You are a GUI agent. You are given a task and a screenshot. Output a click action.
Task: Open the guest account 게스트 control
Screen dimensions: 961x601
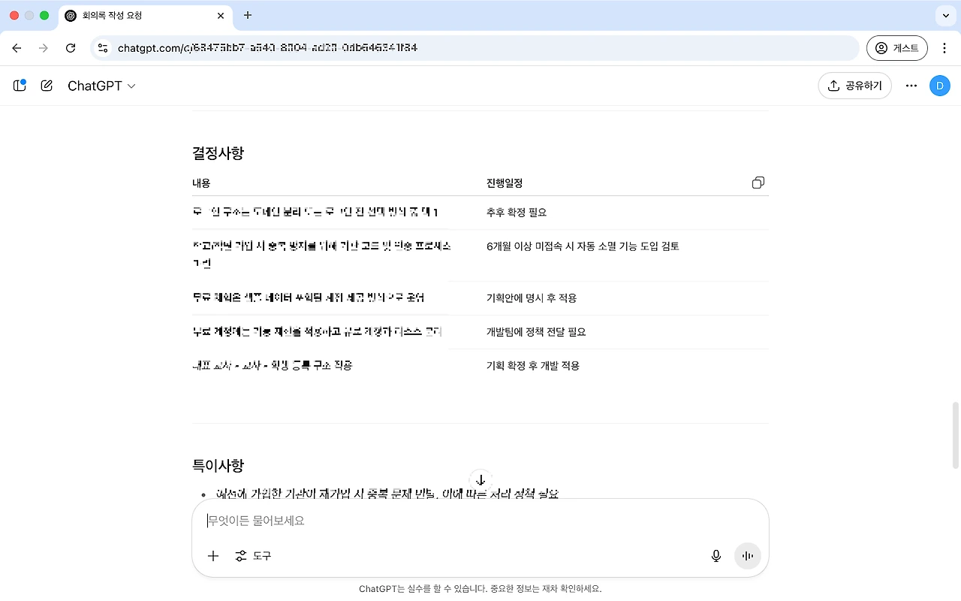tap(897, 47)
